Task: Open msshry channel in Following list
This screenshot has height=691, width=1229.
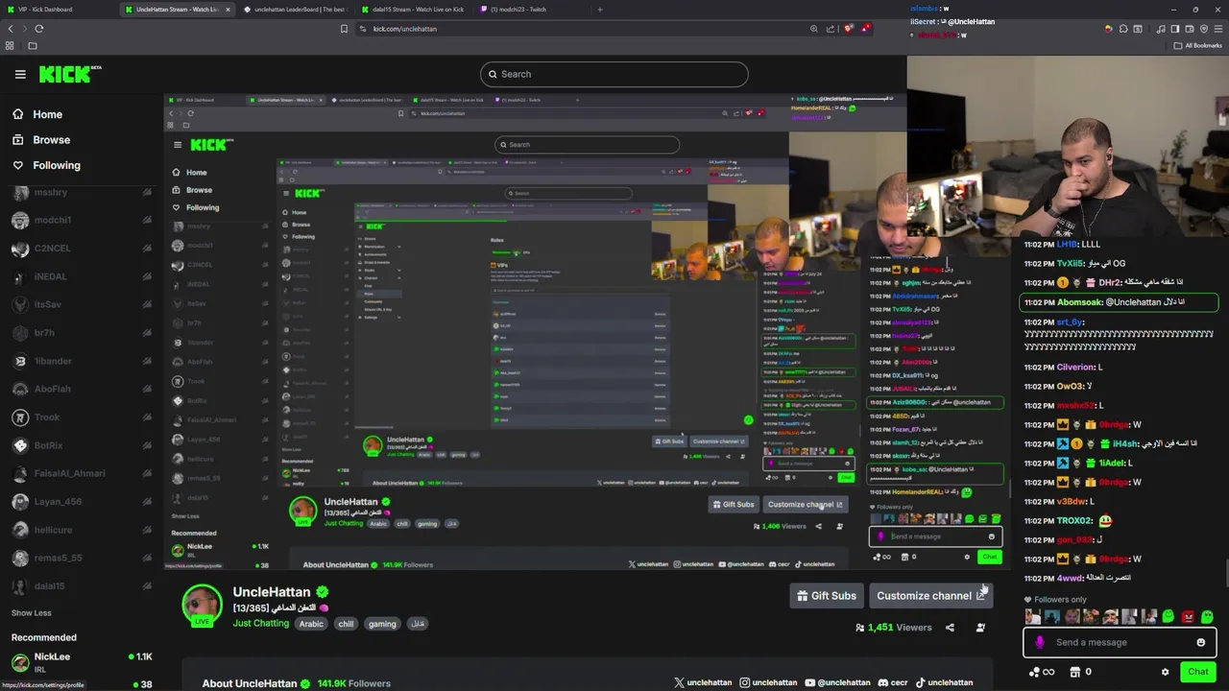Action: 81,193
